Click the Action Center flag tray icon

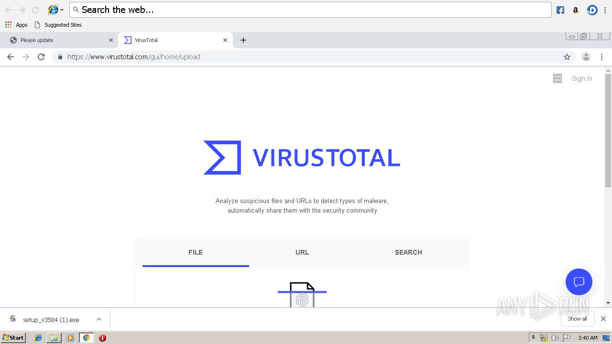pyautogui.click(x=567, y=338)
